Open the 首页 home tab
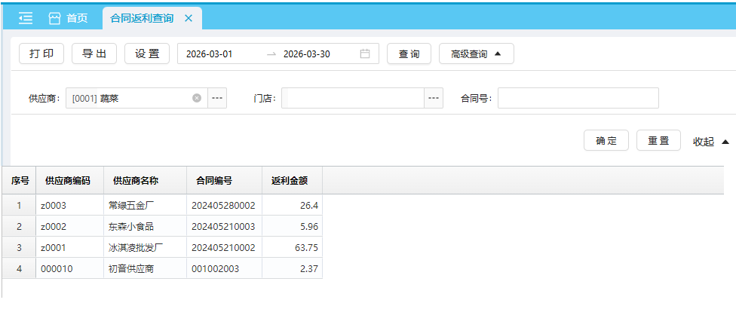The width and height of the screenshot is (736, 309). click(x=69, y=18)
